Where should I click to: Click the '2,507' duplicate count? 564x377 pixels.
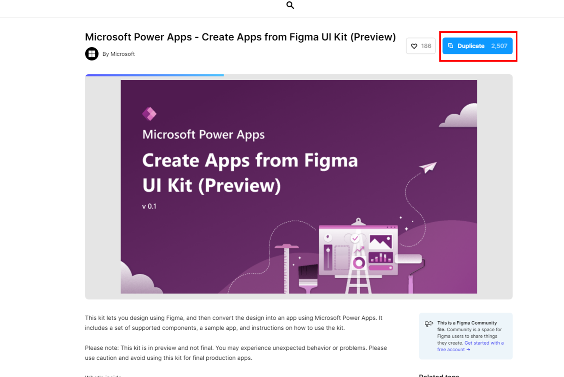tap(499, 46)
